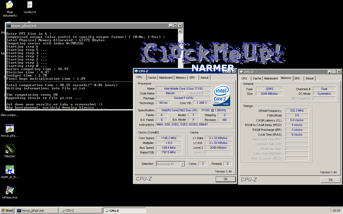Launch wPrime.exe desktop icon
The height and width of the screenshot is (214, 343).
click(x=10, y=190)
